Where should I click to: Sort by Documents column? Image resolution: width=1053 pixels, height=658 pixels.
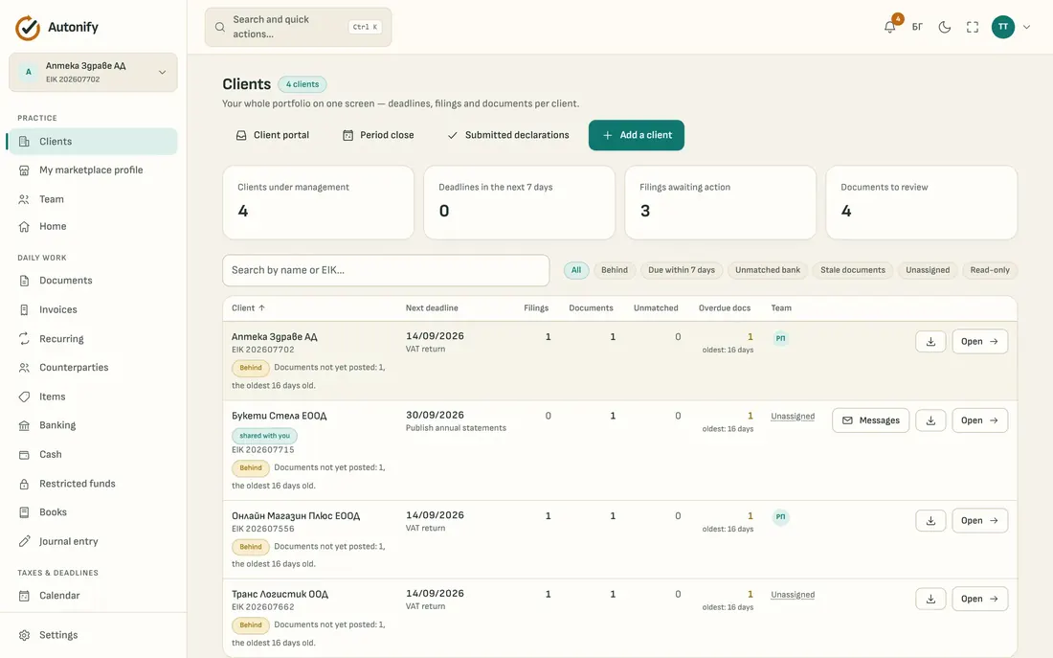pos(591,307)
